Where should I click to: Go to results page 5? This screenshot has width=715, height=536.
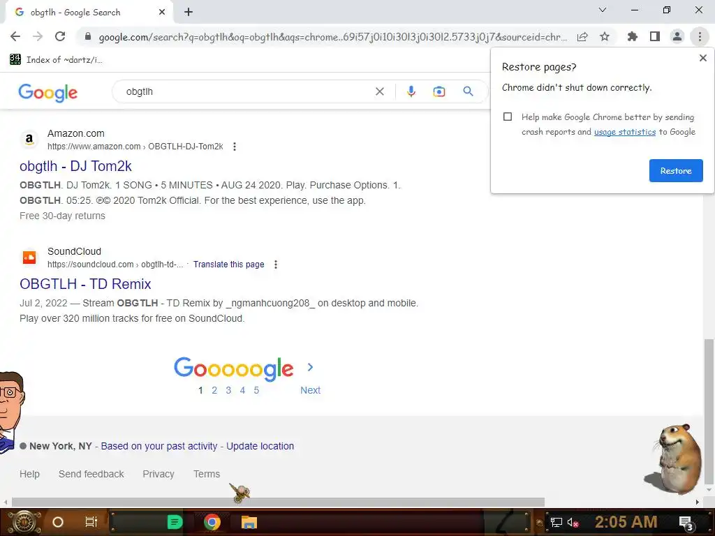[x=256, y=390]
